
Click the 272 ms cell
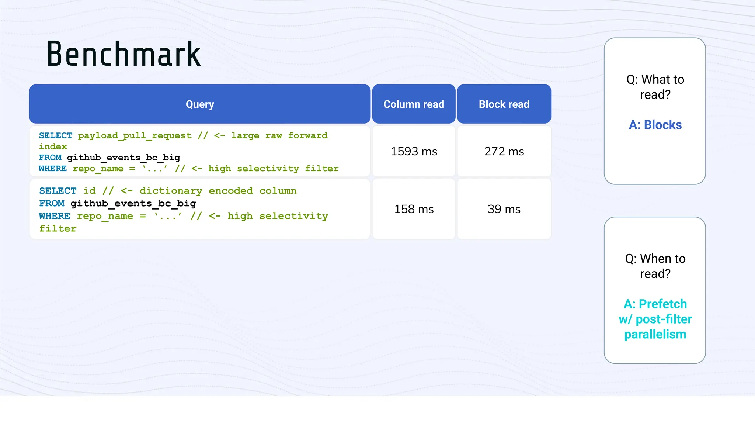click(504, 151)
